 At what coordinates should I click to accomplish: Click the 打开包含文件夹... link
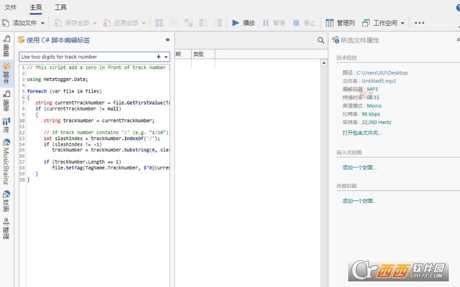362,133
